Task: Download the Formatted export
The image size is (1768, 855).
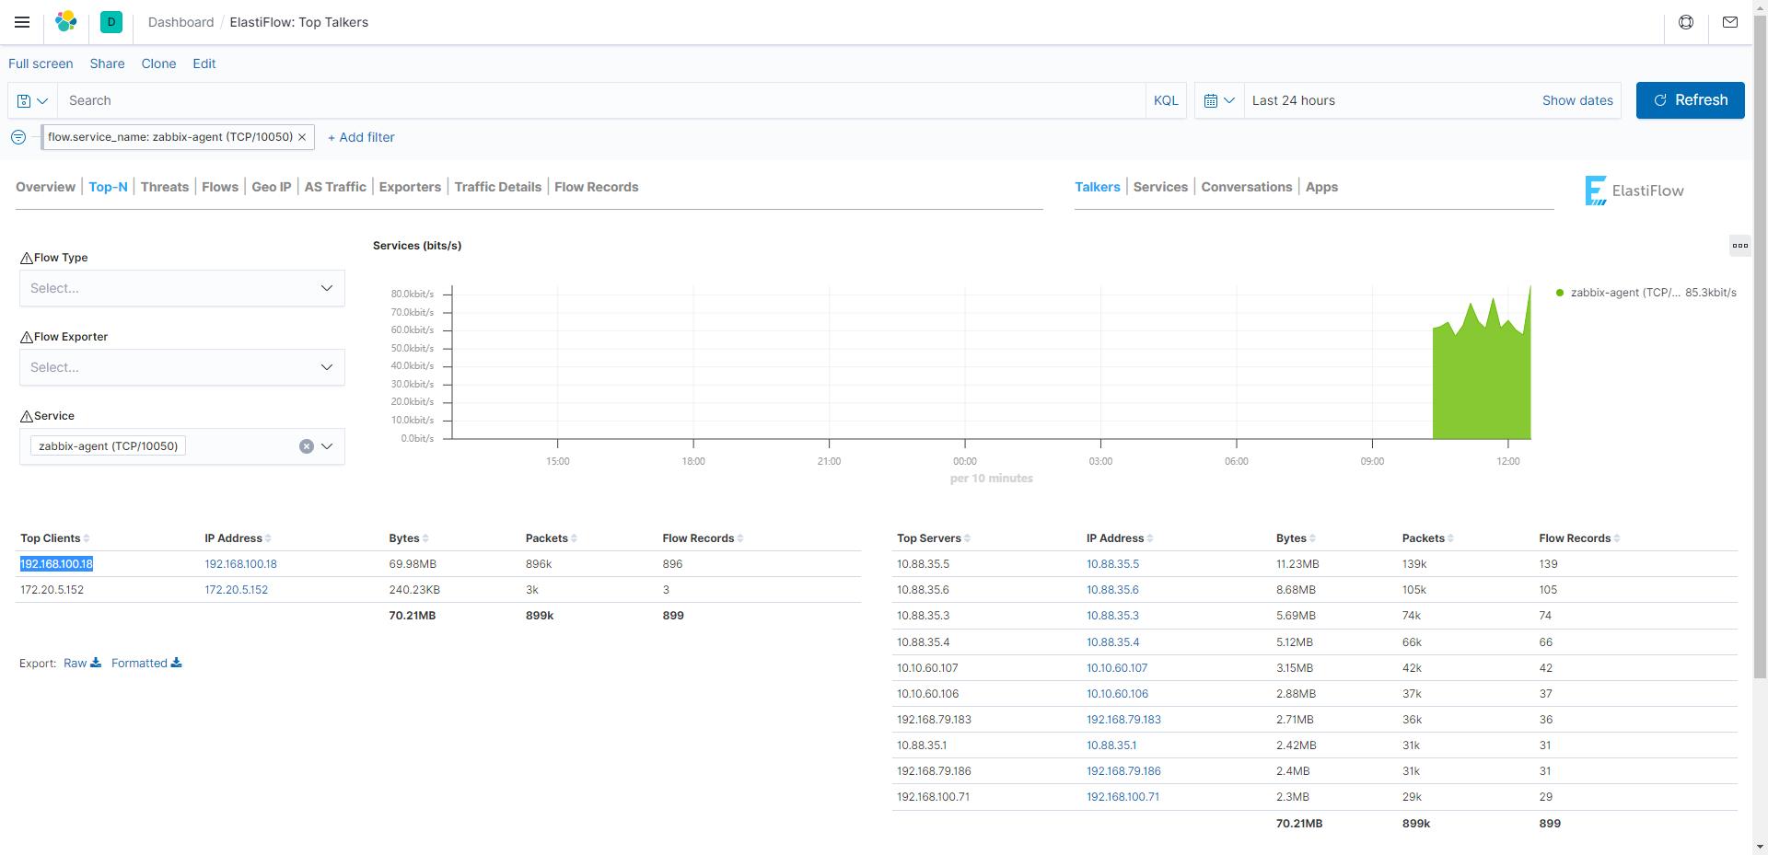Action: pos(146,664)
